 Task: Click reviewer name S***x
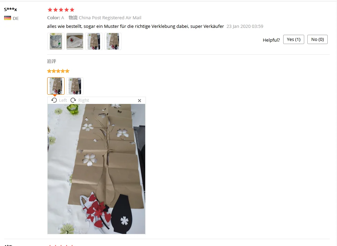pyautogui.click(x=10, y=9)
